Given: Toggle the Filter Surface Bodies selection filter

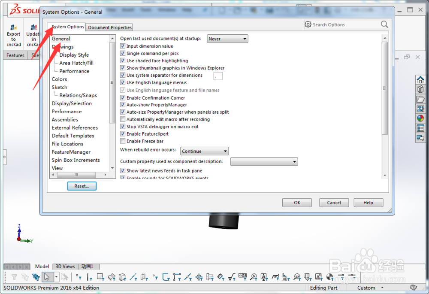Looking at the screenshot, I should (112, 277).
